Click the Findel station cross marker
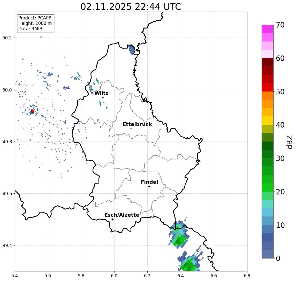296x281 pixels. coord(149,187)
